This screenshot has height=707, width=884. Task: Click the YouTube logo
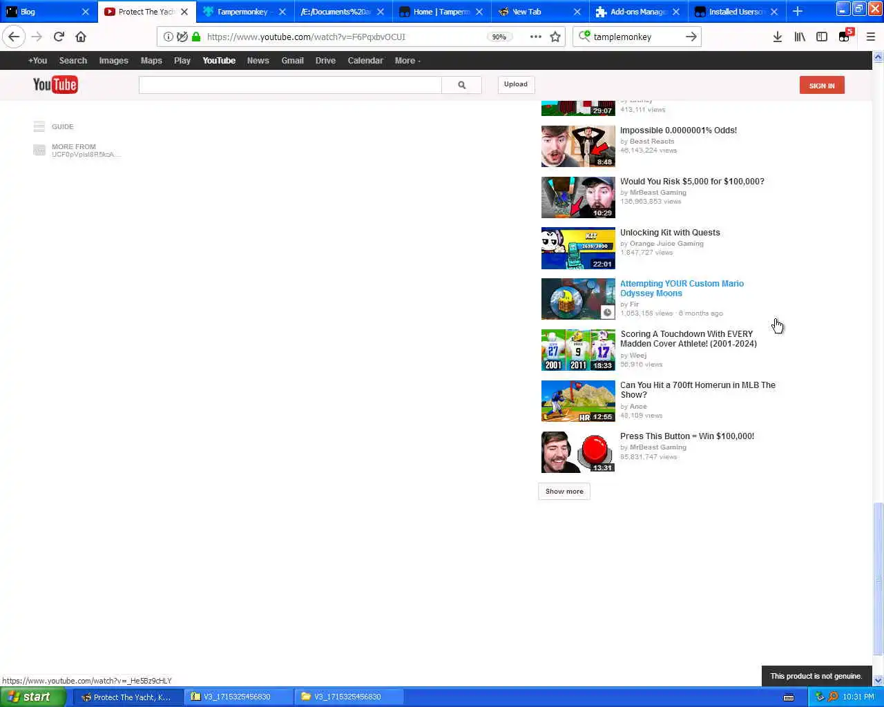(x=55, y=84)
